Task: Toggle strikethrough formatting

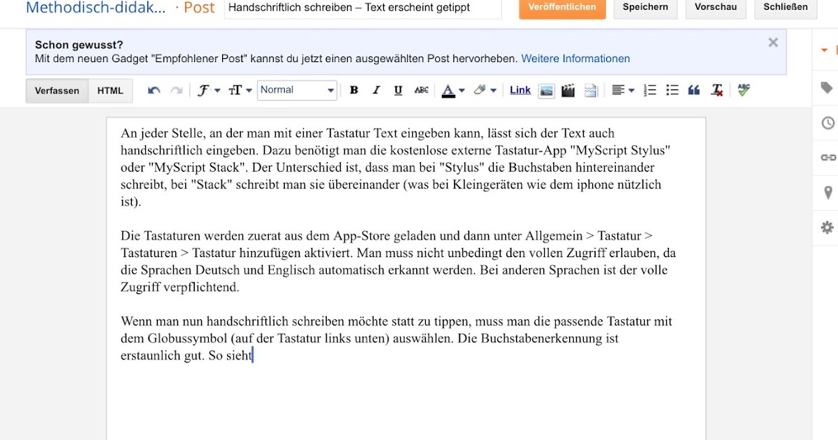Action: (421, 90)
